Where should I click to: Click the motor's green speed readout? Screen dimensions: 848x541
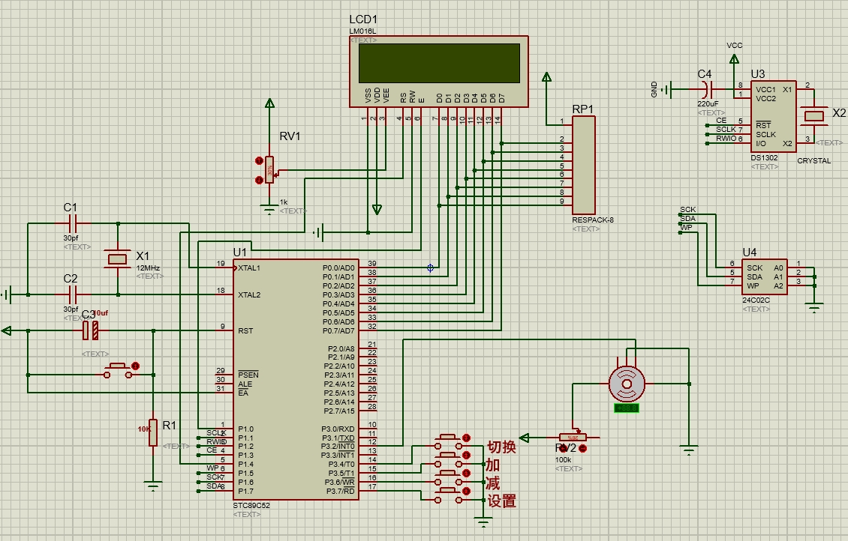(627, 408)
